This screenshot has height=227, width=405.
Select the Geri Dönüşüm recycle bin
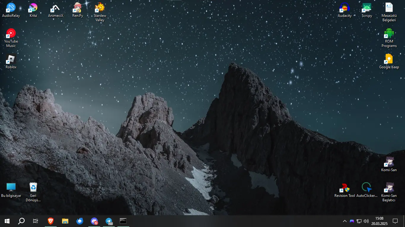point(33,192)
